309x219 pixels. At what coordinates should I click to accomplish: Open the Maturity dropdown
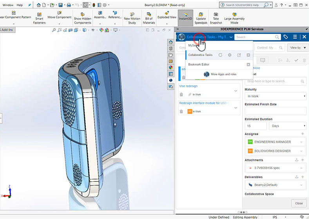click(275, 96)
